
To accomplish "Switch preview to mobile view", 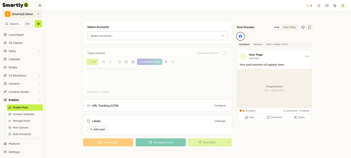I will 309,27.
